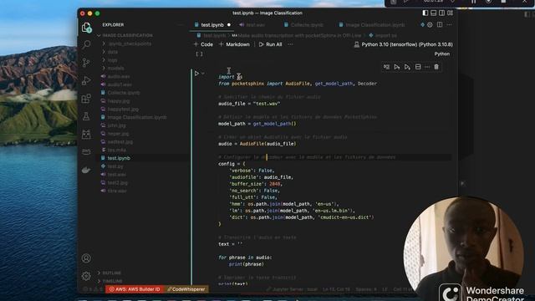The image size is (535, 301).
Task: Open Run and Debug view
Action: click(86, 80)
